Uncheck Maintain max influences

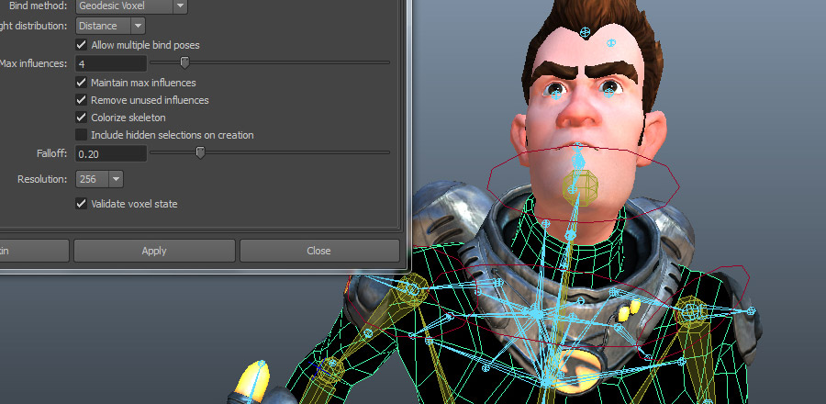click(x=82, y=83)
